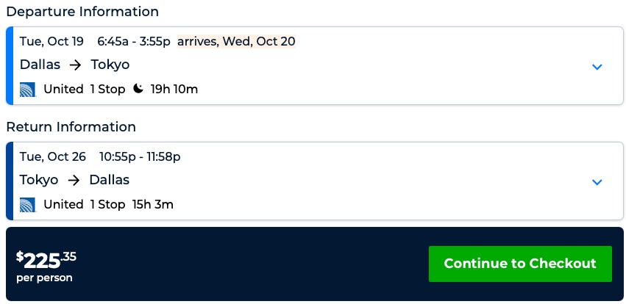626x304 pixels.
Task: Select the Tue, Oct 26 return date
Action: (x=52, y=156)
